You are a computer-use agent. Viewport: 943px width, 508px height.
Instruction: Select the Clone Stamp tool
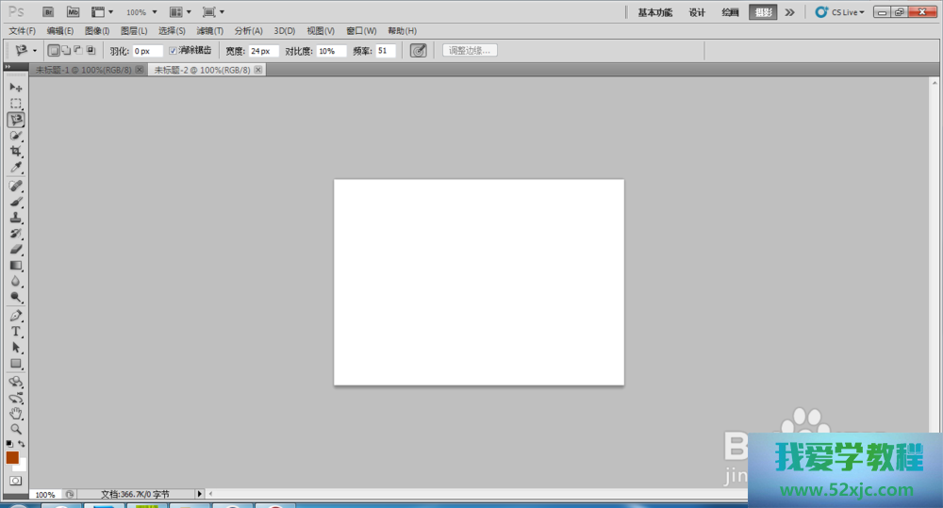pyautogui.click(x=16, y=217)
